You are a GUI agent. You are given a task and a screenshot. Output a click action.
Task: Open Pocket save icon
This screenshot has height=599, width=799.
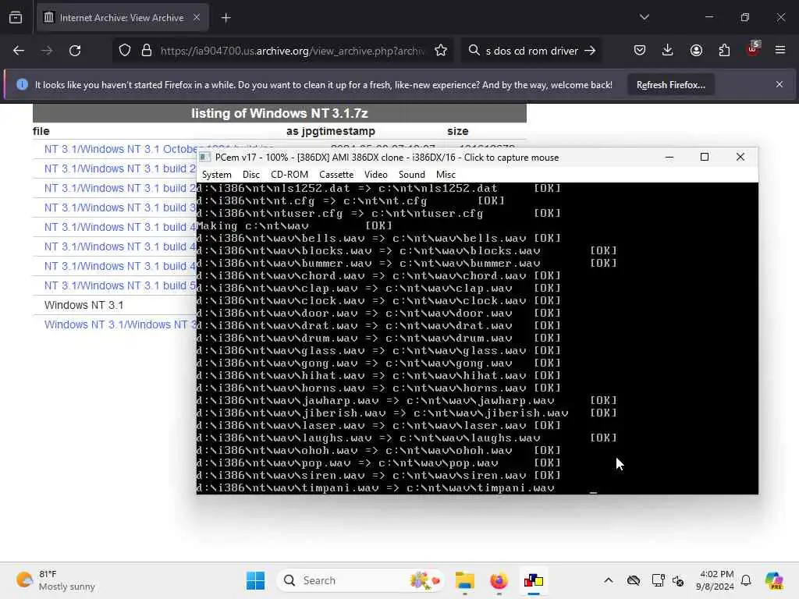(640, 51)
